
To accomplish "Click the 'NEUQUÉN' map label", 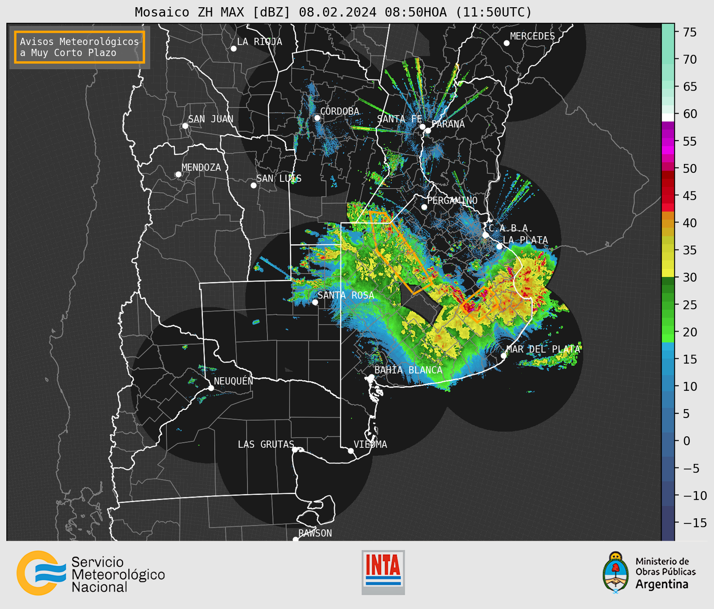I will 233,381.
